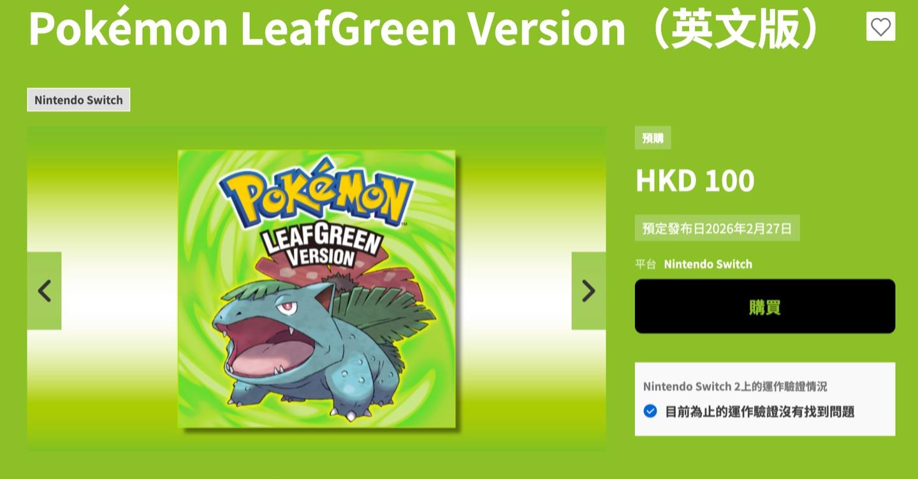The width and height of the screenshot is (918, 479).
Task: Select the Nintendo Switch tag under title
Action: click(78, 100)
